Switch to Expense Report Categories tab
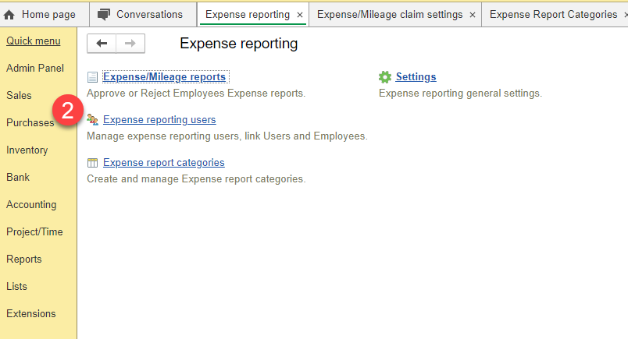Image resolution: width=628 pixels, height=339 pixels. (553, 14)
